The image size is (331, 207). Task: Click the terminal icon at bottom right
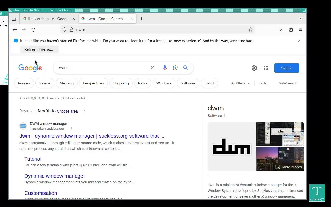[317, 193]
